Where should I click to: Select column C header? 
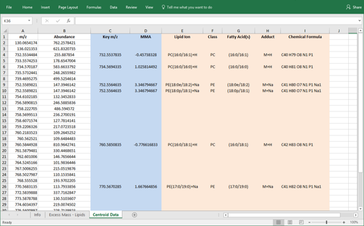click(110, 31)
